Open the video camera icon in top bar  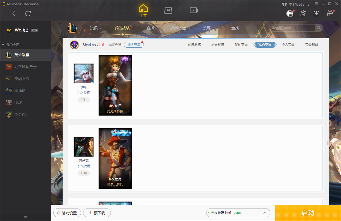pos(194,10)
